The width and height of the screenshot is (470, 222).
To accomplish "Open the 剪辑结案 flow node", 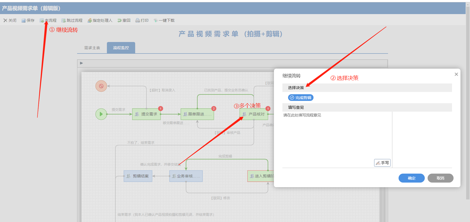I will (x=138, y=176).
